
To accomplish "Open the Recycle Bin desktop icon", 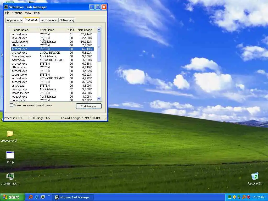I will [255, 179].
